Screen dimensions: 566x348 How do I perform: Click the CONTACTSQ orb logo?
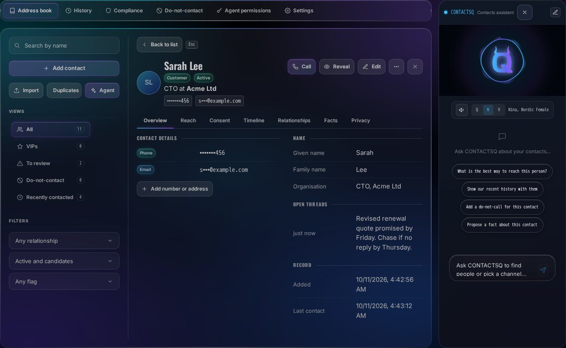[x=502, y=60]
